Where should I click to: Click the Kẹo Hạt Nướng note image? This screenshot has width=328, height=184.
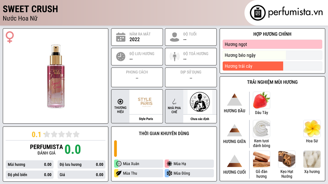[287, 159]
